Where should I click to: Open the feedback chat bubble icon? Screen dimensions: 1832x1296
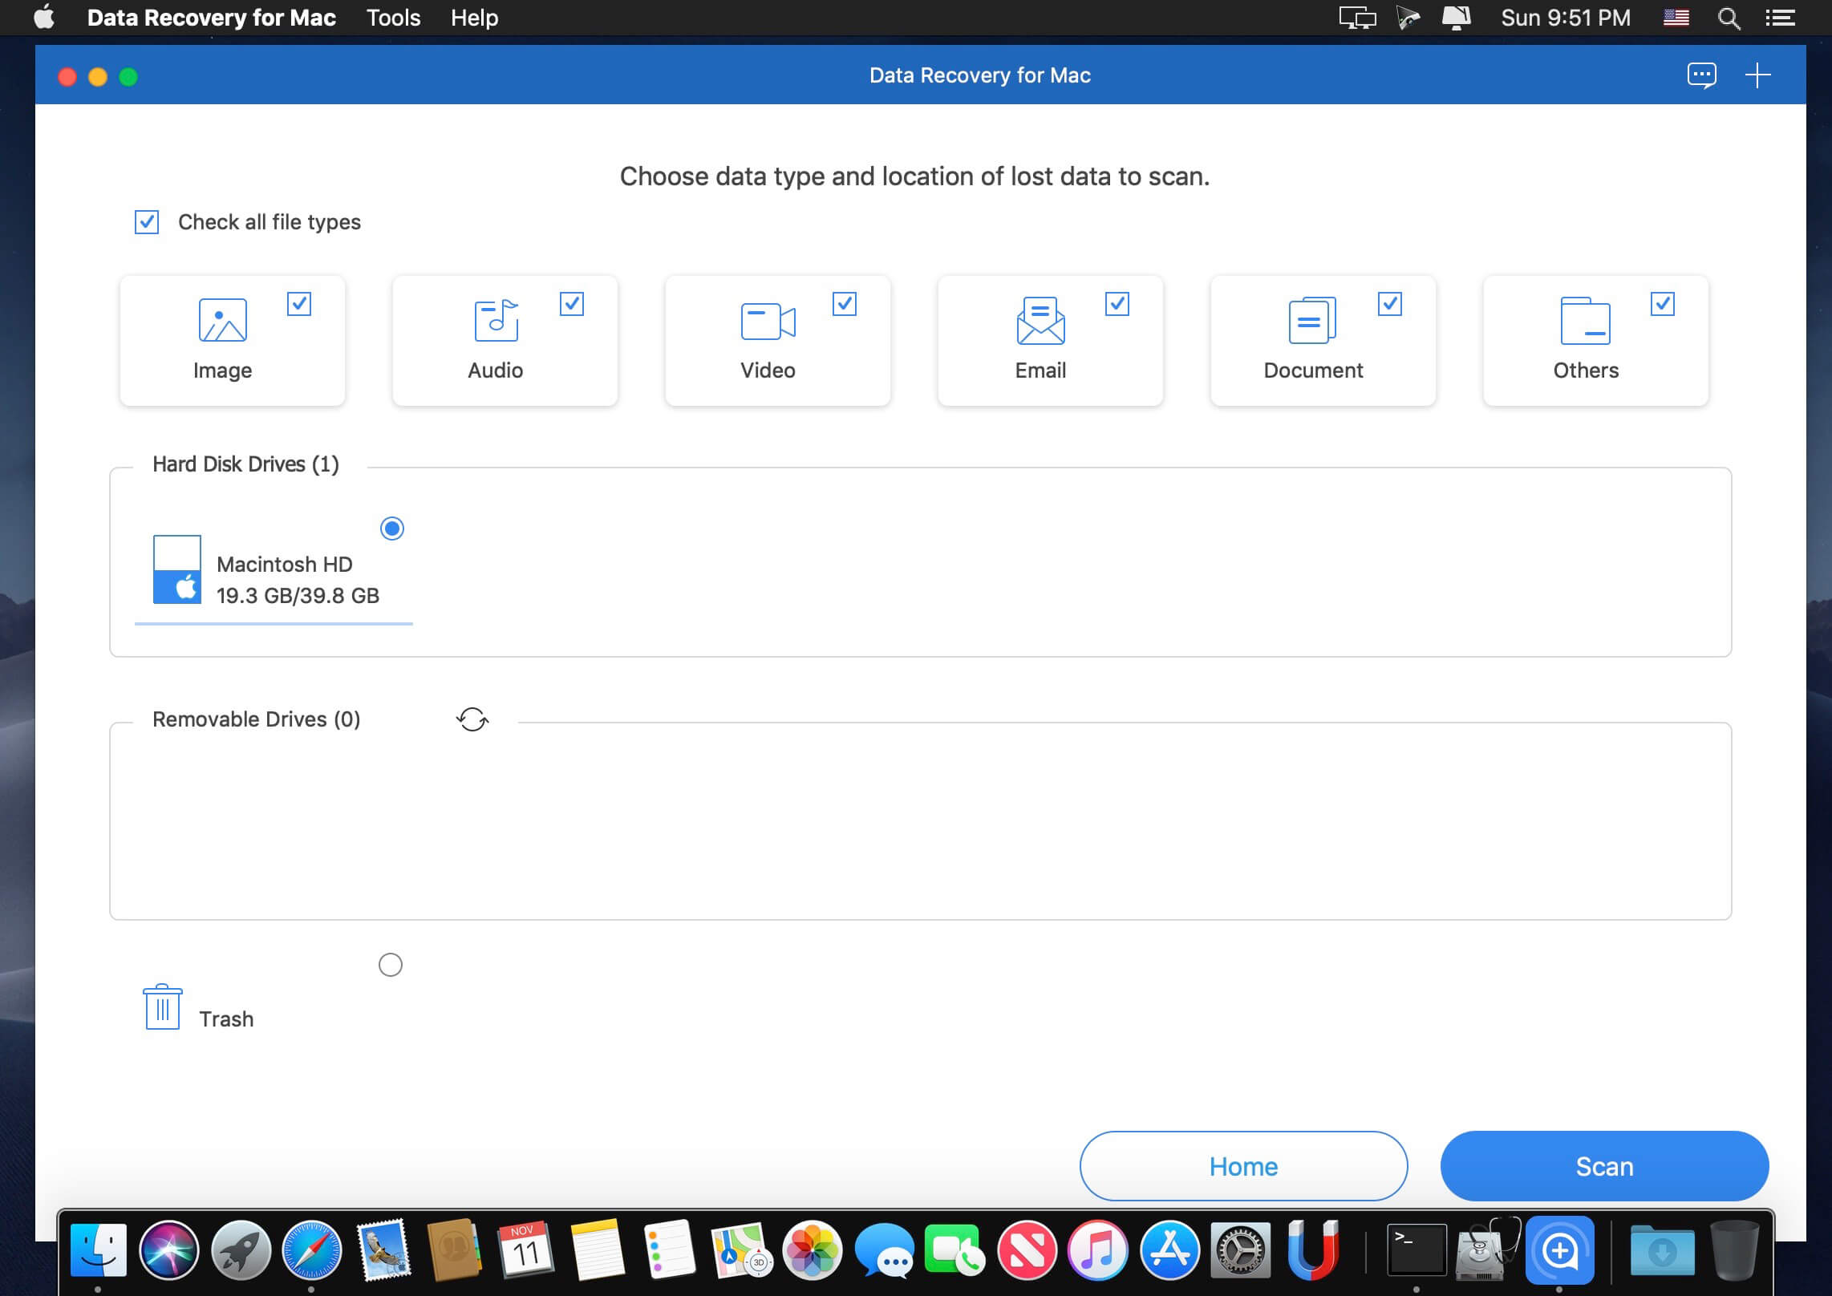coord(1701,75)
